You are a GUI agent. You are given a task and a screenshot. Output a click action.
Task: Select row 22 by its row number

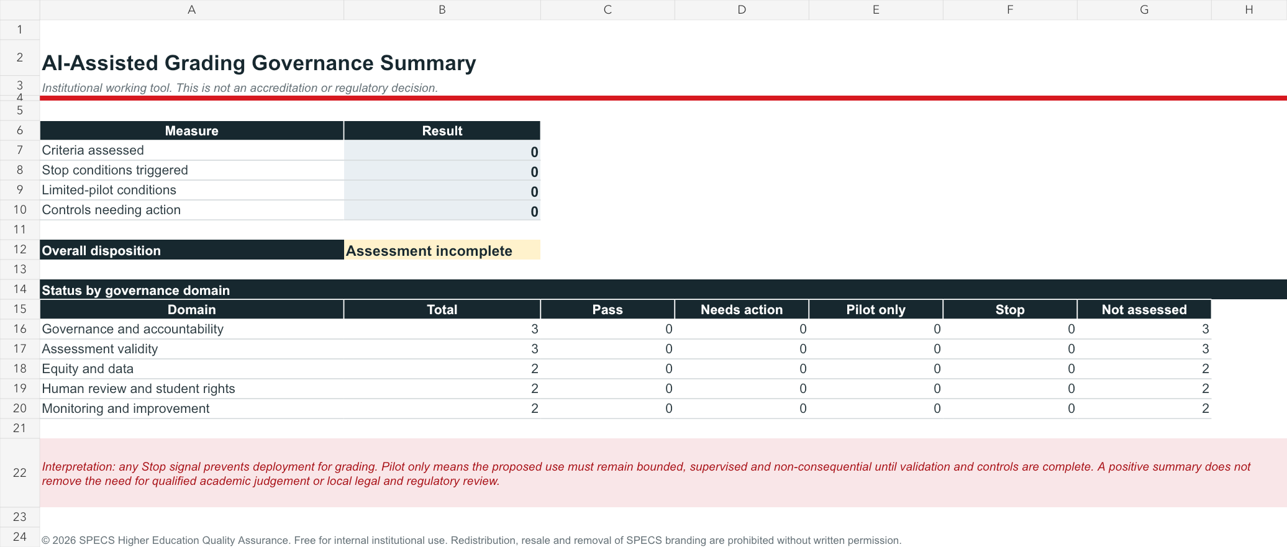point(20,473)
